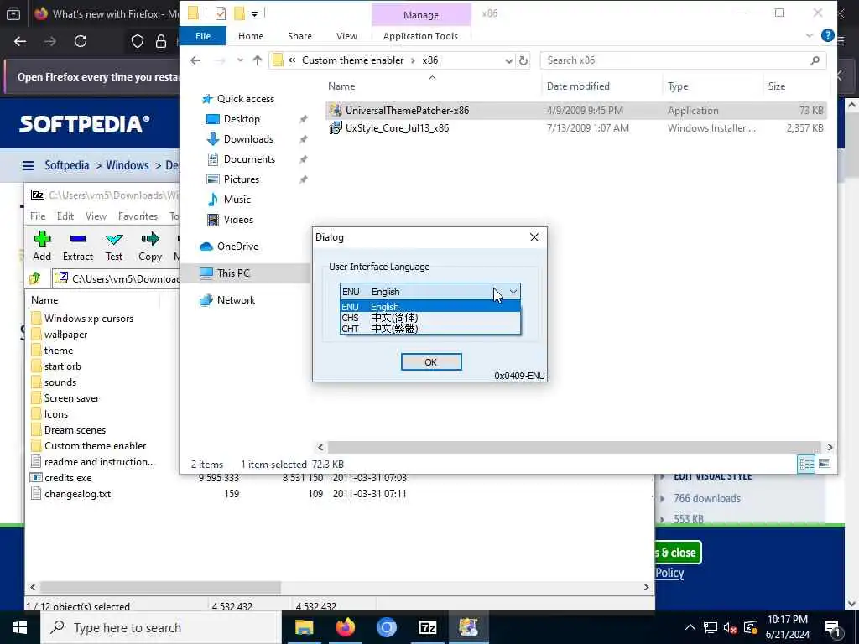Open Softpedia hamburger menu
The image size is (859, 644).
point(28,165)
